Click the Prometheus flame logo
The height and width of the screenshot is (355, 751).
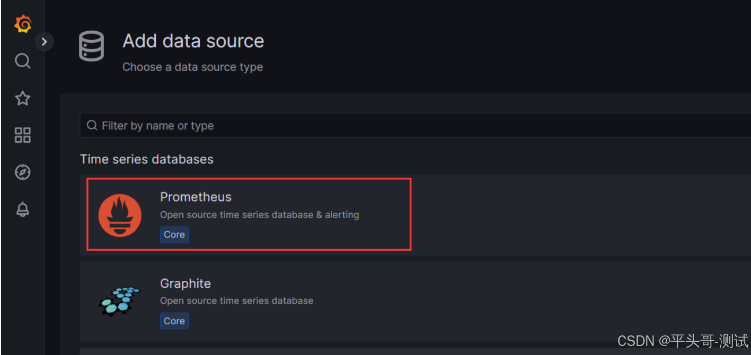[120, 215]
